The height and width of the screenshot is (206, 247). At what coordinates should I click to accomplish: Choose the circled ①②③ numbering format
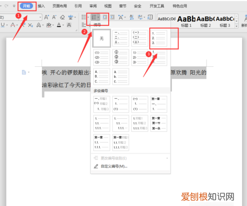[x=121, y=57]
